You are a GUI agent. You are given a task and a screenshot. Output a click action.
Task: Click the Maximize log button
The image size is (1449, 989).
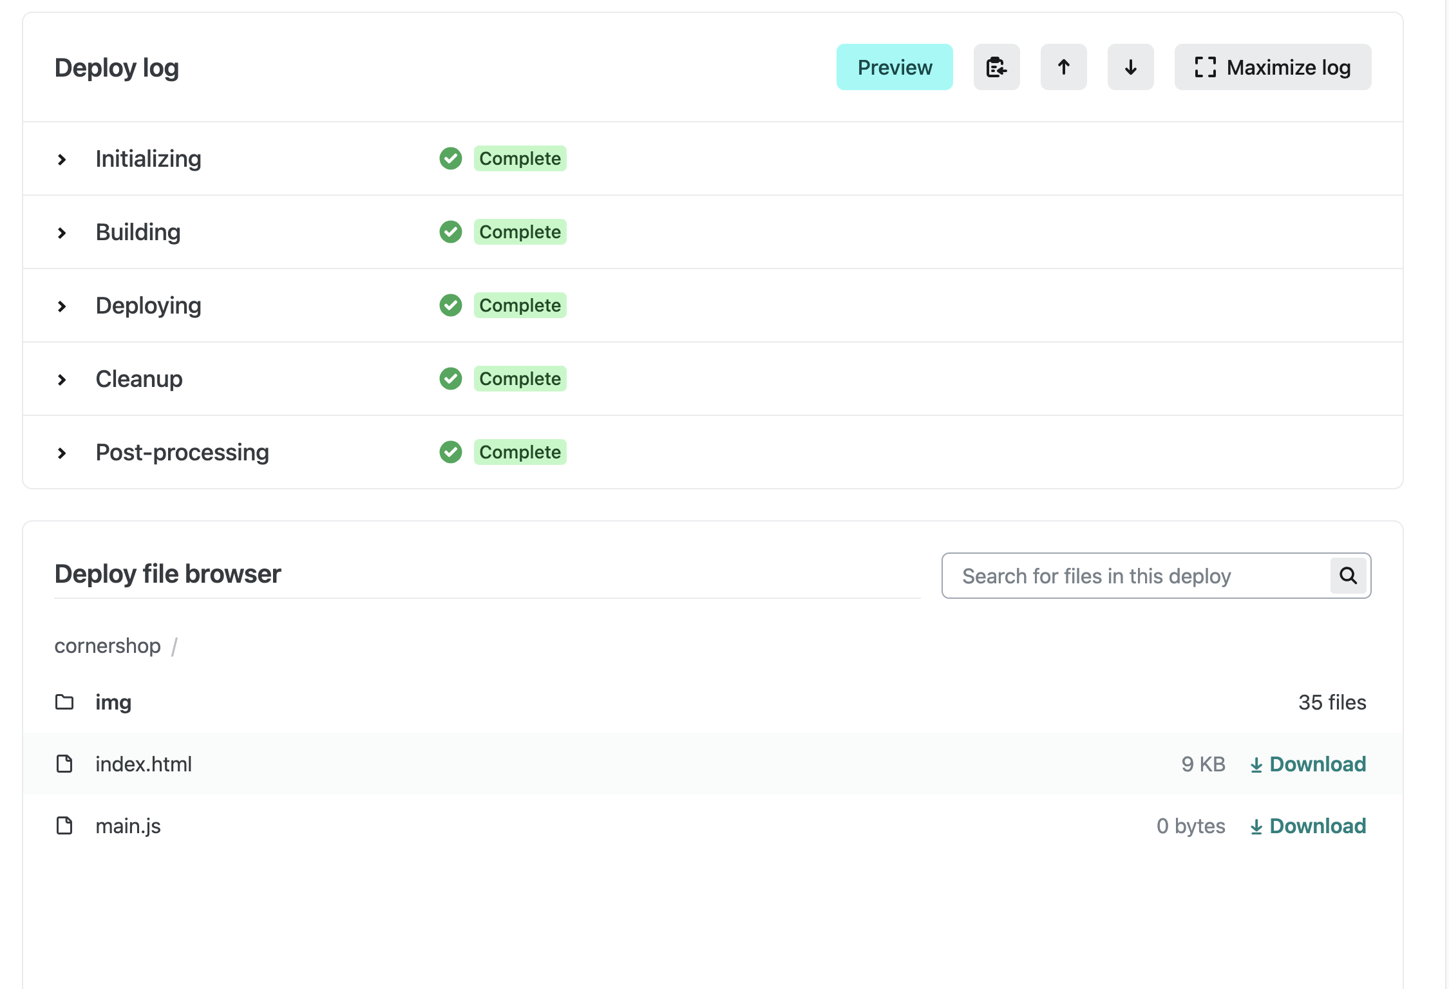click(1273, 67)
